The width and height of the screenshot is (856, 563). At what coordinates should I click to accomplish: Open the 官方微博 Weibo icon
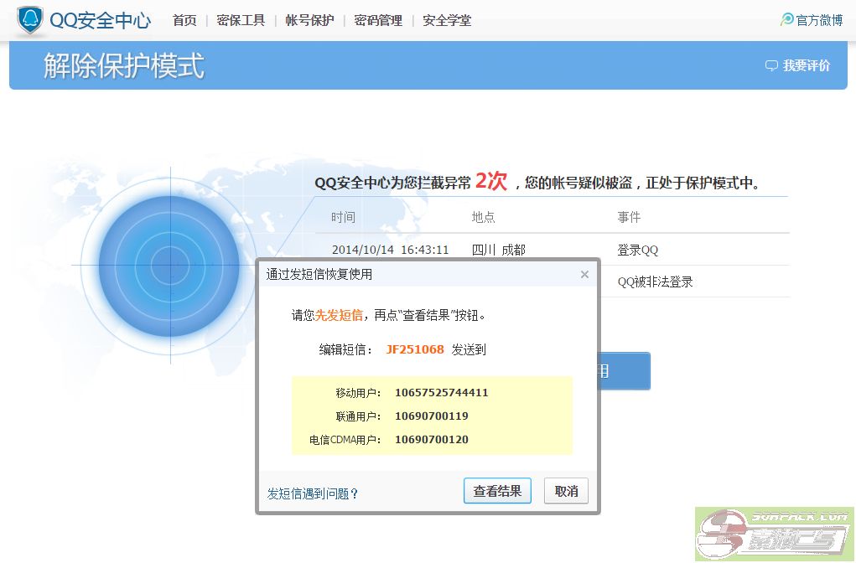(x=786, y=20)
